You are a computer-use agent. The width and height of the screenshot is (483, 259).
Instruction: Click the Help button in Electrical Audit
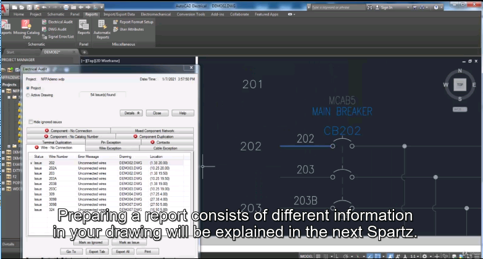pyautogui.click(x=183, y=113)
